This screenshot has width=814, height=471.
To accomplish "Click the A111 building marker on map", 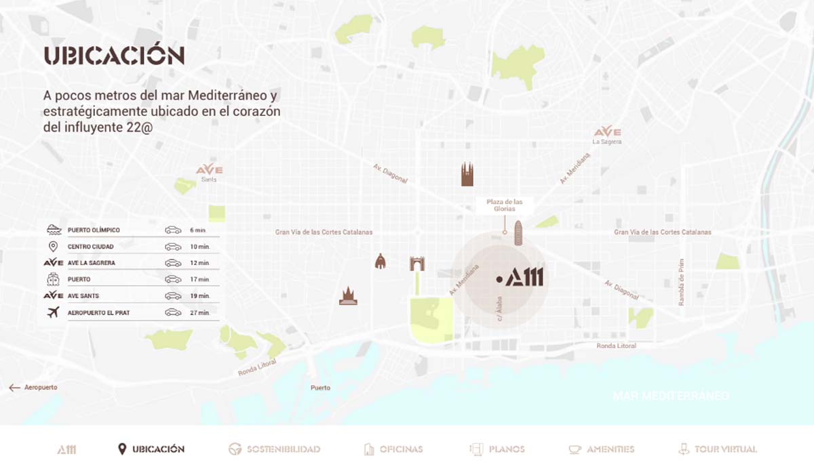I will tap(520, 278).
